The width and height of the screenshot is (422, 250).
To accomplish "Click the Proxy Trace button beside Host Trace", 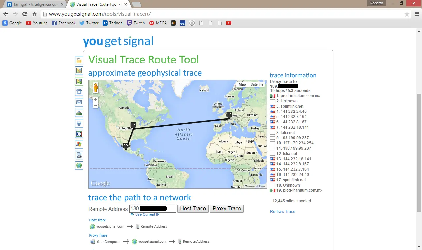I will 227,208.
